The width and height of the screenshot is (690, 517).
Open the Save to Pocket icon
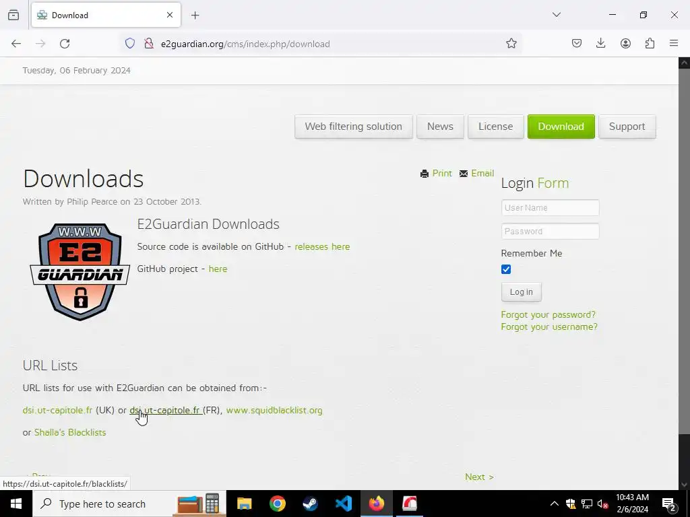577,44
